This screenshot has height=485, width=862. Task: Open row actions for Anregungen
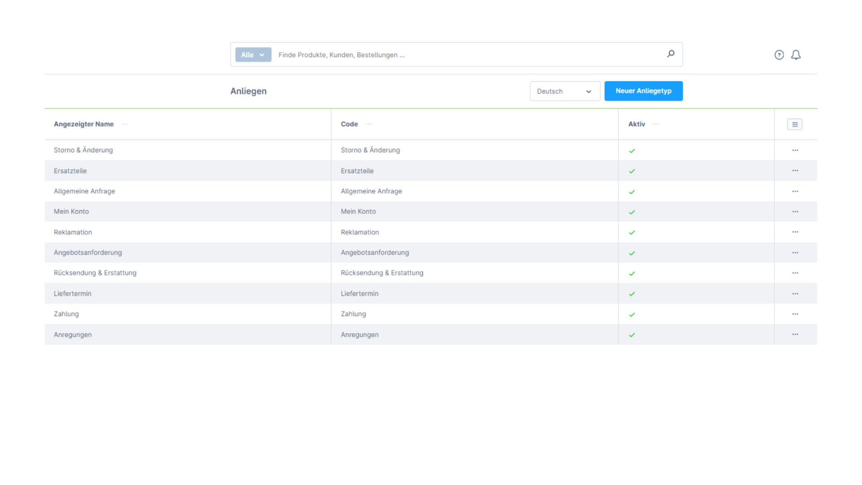click(795, 334)
